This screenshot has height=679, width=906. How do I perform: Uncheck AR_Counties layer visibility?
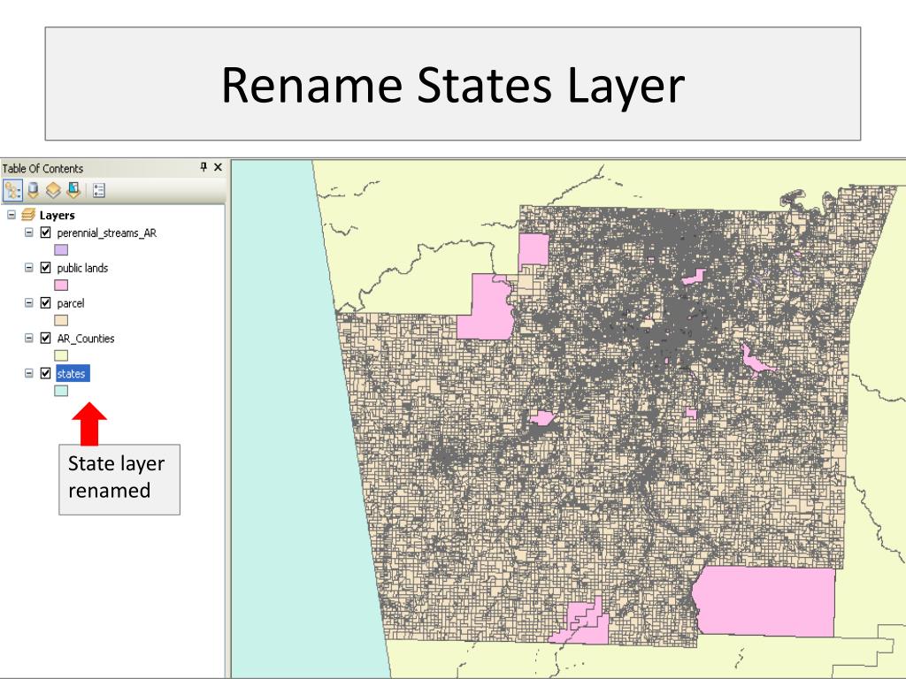(x=46, y=339)
